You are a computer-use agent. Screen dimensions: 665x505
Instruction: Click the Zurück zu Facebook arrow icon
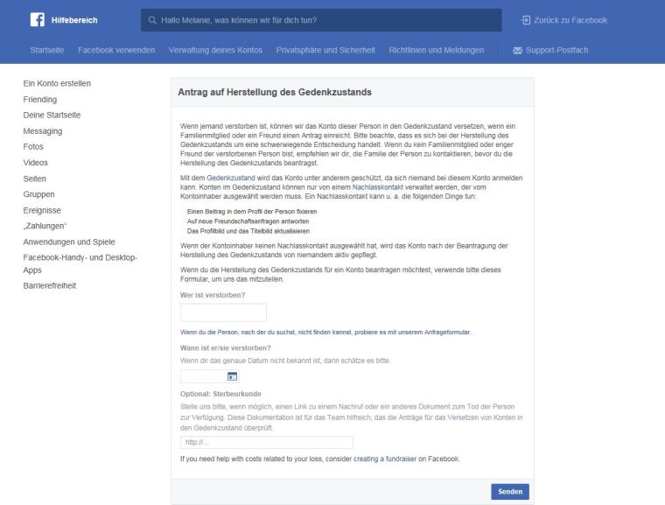pos(526,20)
